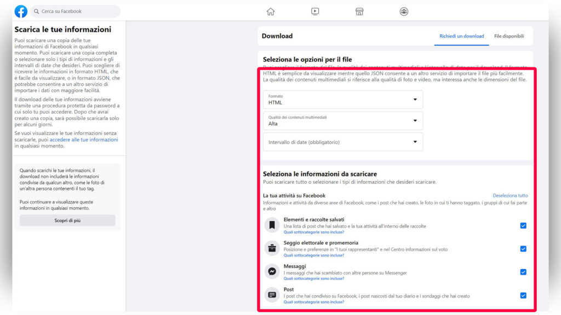Click the Cerca su Facebook search field
The height and width of the screenshot is (315, 561).
(74, 10)
